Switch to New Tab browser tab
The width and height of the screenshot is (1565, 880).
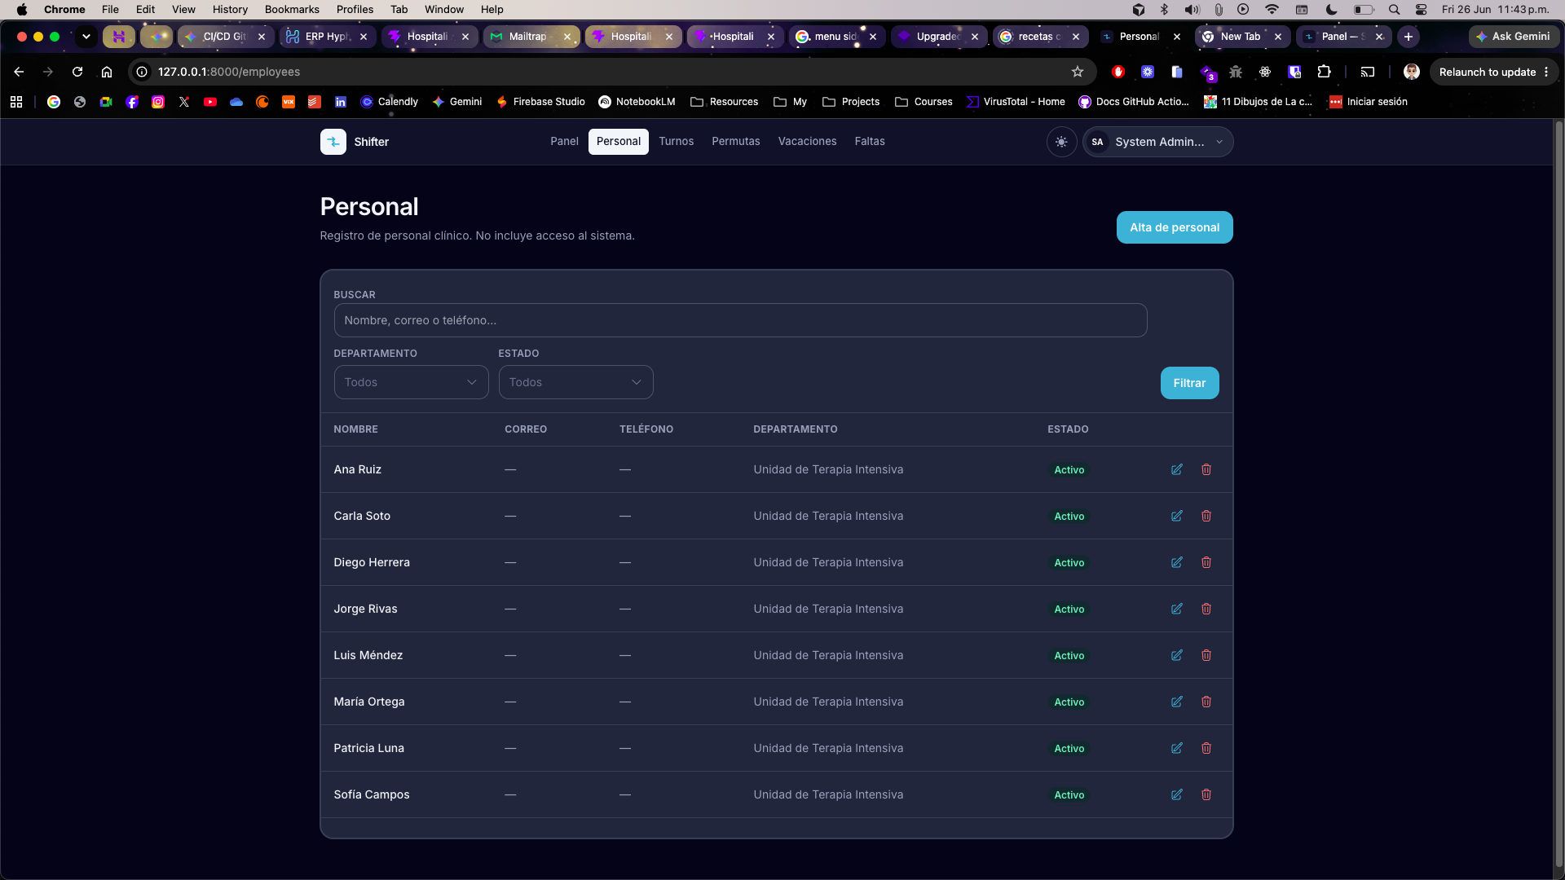click(1241, 37)
